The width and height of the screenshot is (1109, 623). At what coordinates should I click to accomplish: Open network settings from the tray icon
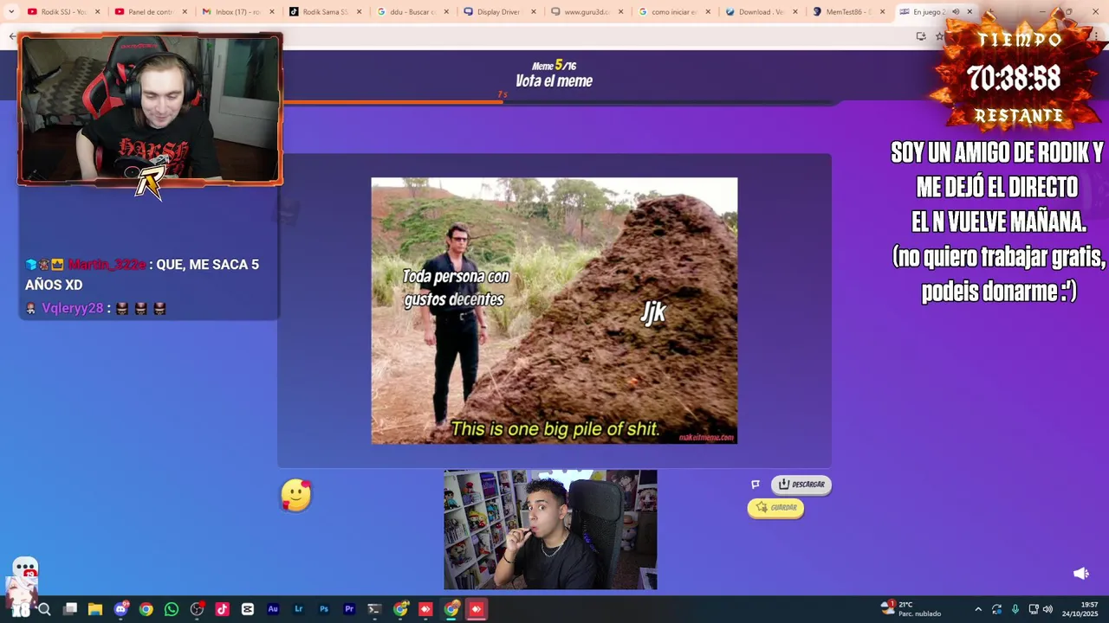1033,609
